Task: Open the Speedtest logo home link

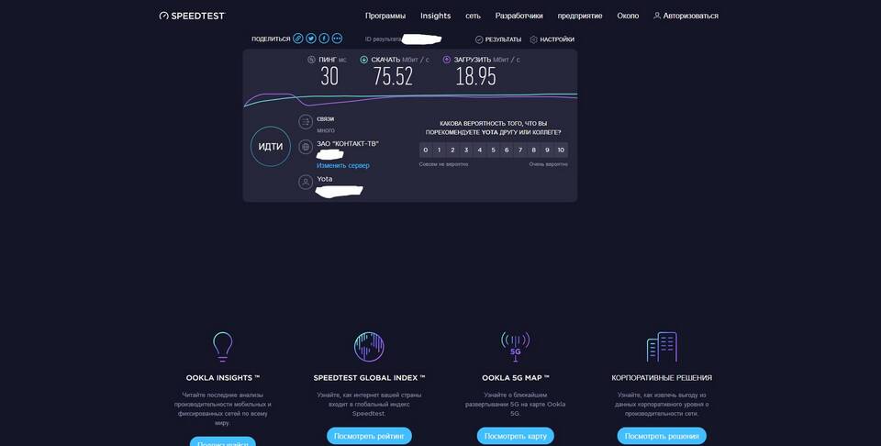Action: 192,16
